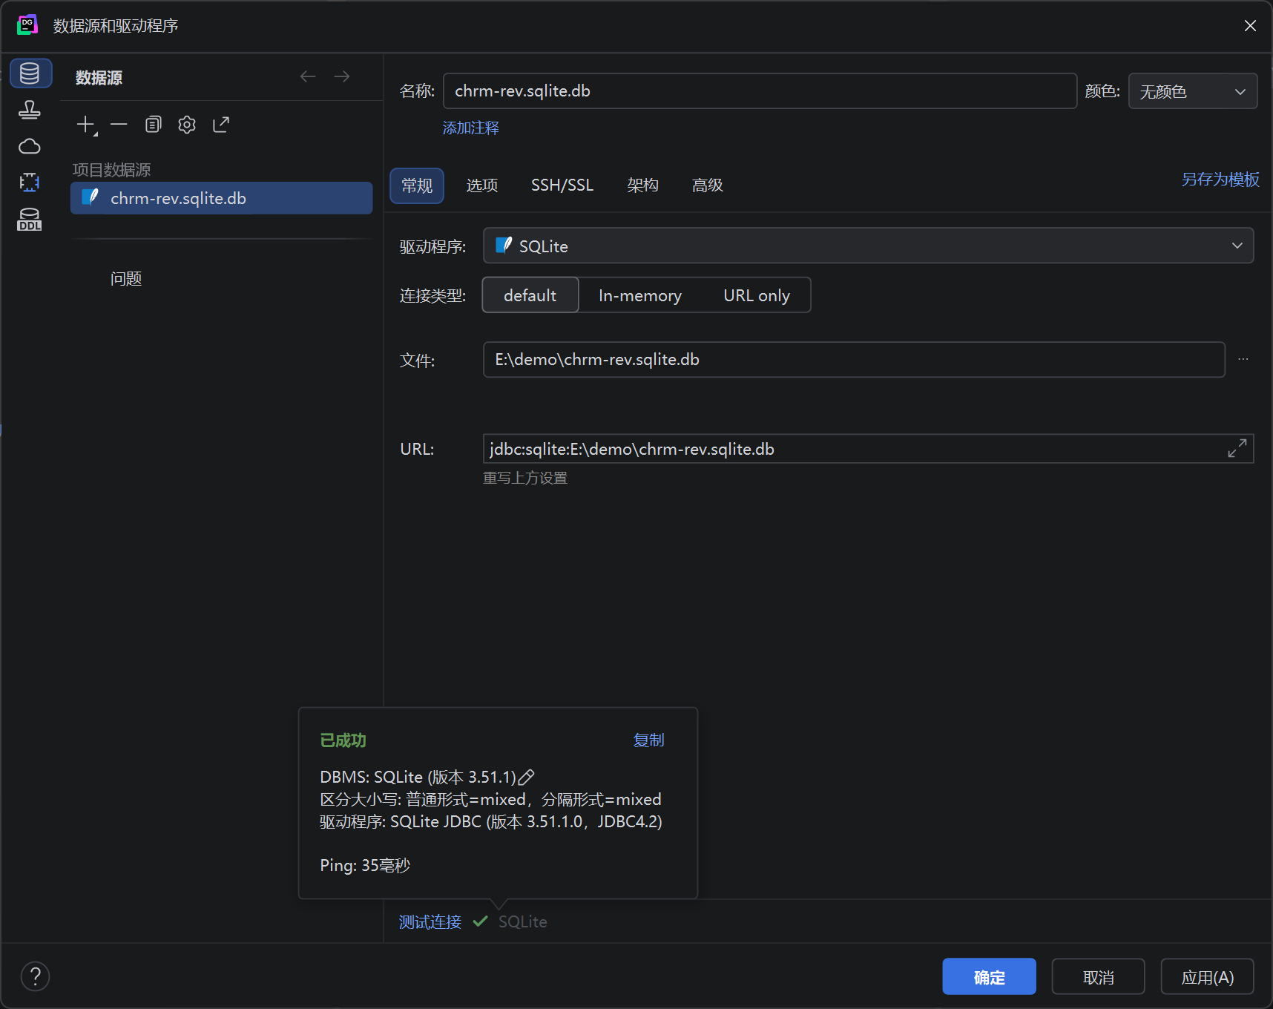
Task: Open data source settings gear icon
Action: (x=187, y=125)
